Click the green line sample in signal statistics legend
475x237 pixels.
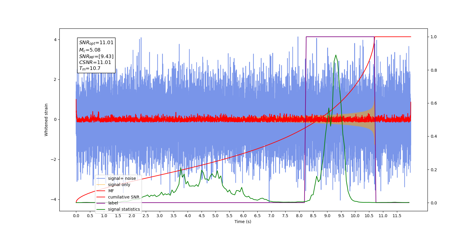(x=101, y=209)
